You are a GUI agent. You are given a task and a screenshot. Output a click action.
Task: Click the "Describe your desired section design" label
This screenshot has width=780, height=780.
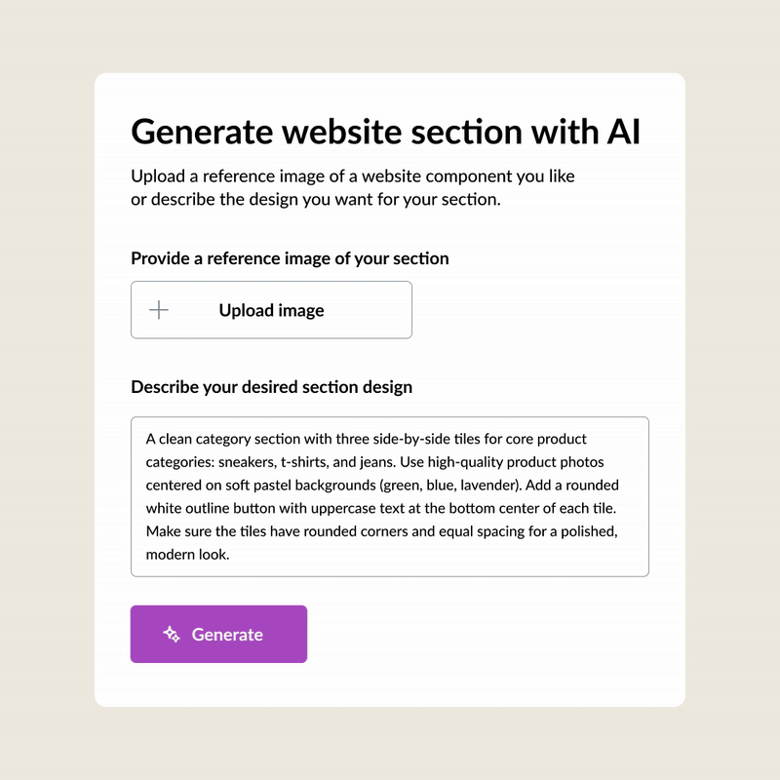[272, 387]
